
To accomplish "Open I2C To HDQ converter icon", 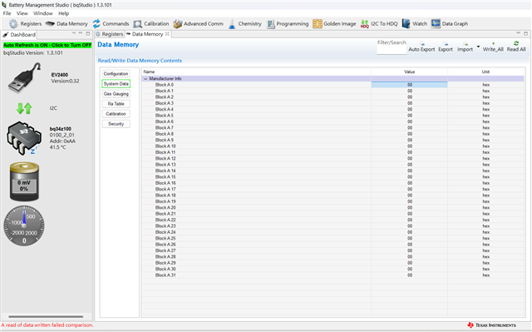I will 364,24.
